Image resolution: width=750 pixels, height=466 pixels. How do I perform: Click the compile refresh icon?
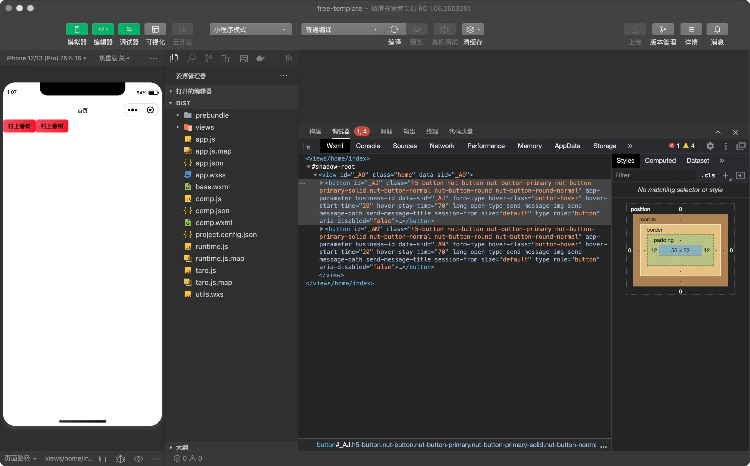(394, 29)
